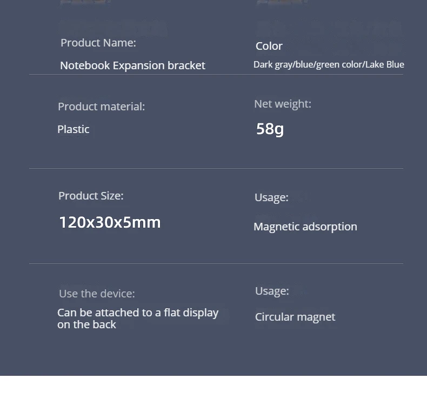
Task: Click the "Color" heading
Action: click(269, 46)
